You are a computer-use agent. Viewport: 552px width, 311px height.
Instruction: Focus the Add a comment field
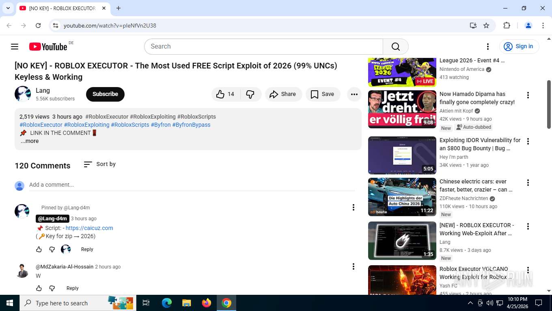point(192,185)
